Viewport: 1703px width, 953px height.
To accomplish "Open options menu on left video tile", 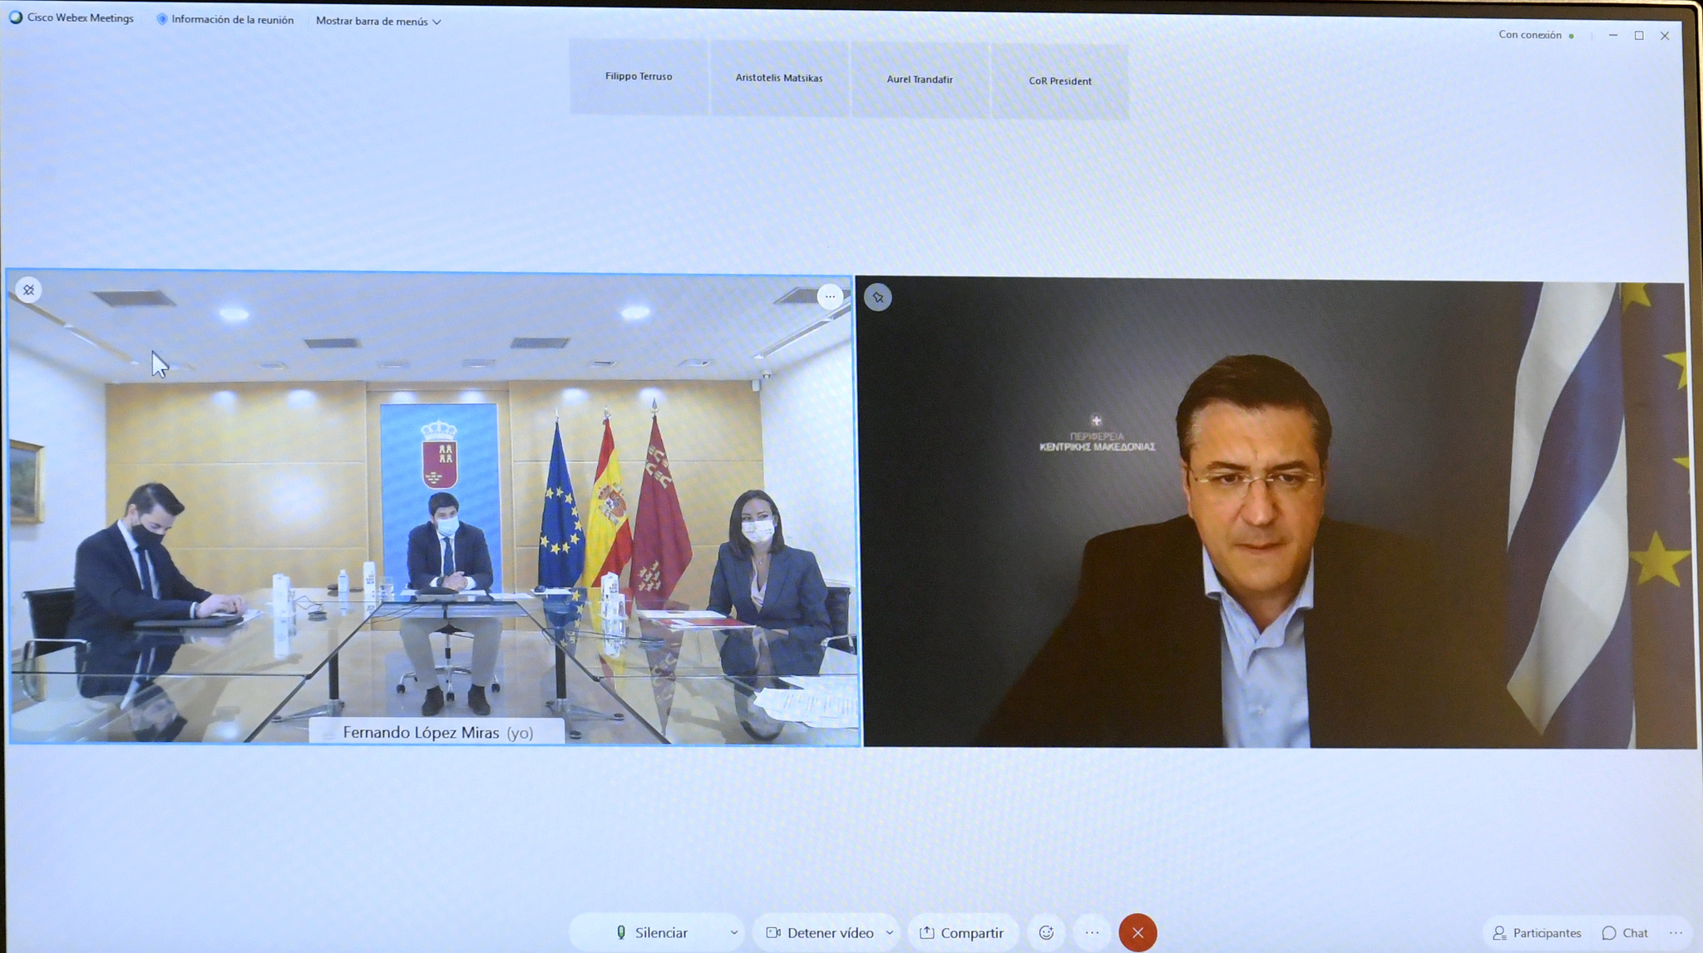I will coord(829,296).
